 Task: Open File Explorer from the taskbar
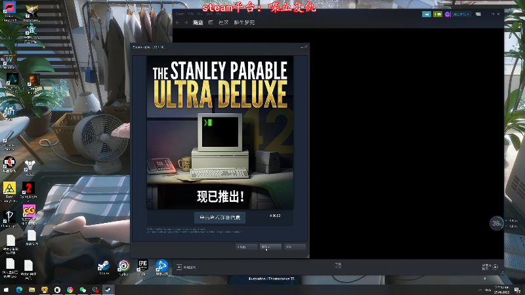pos(31,290)
